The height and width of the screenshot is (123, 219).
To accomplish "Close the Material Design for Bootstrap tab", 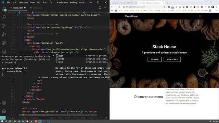I will click(163, 3).
